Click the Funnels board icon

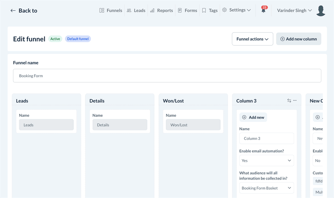pyautogui.click(x=102, y=10)
